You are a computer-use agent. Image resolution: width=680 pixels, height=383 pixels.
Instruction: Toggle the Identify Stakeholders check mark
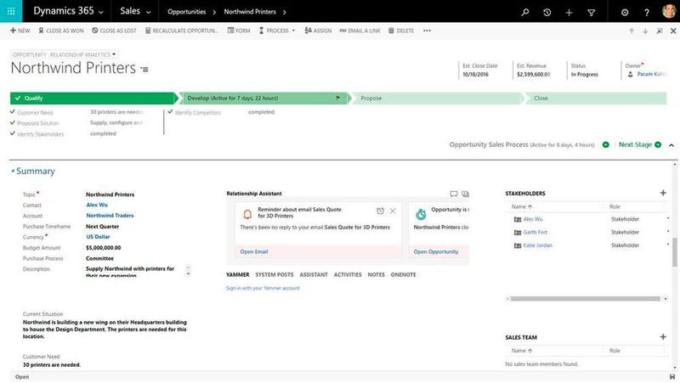[x=13, y=133]
